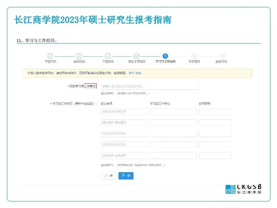Focus the fifth row 任何职务 field
Image resolution: width=277 pixels, height=208 pixels.
pyautogui.click(x=215, y=156)
